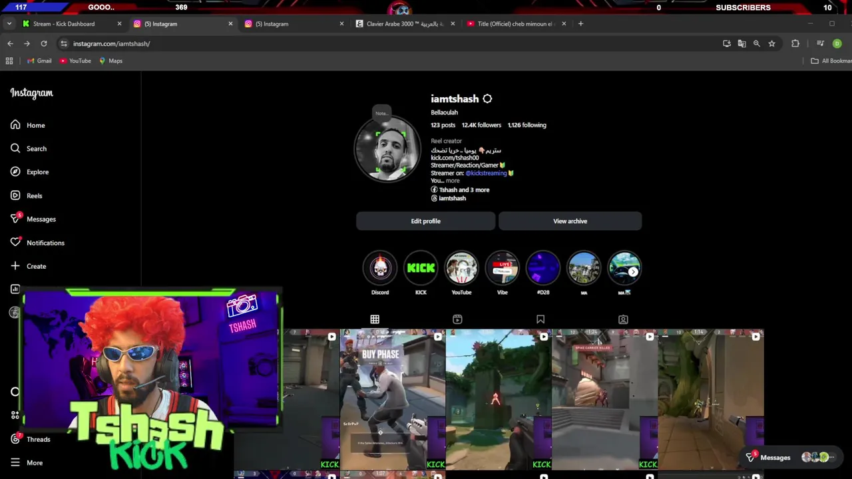Switch to Clavier Arabe 3000 tab
852x479 pixels.
pyautogui.click(x=403, y=24)
